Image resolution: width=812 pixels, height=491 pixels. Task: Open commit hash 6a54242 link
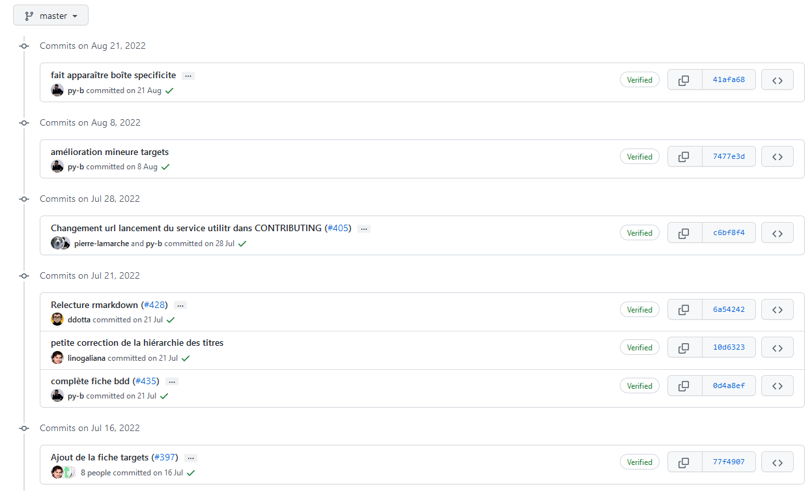coord(729,310)
